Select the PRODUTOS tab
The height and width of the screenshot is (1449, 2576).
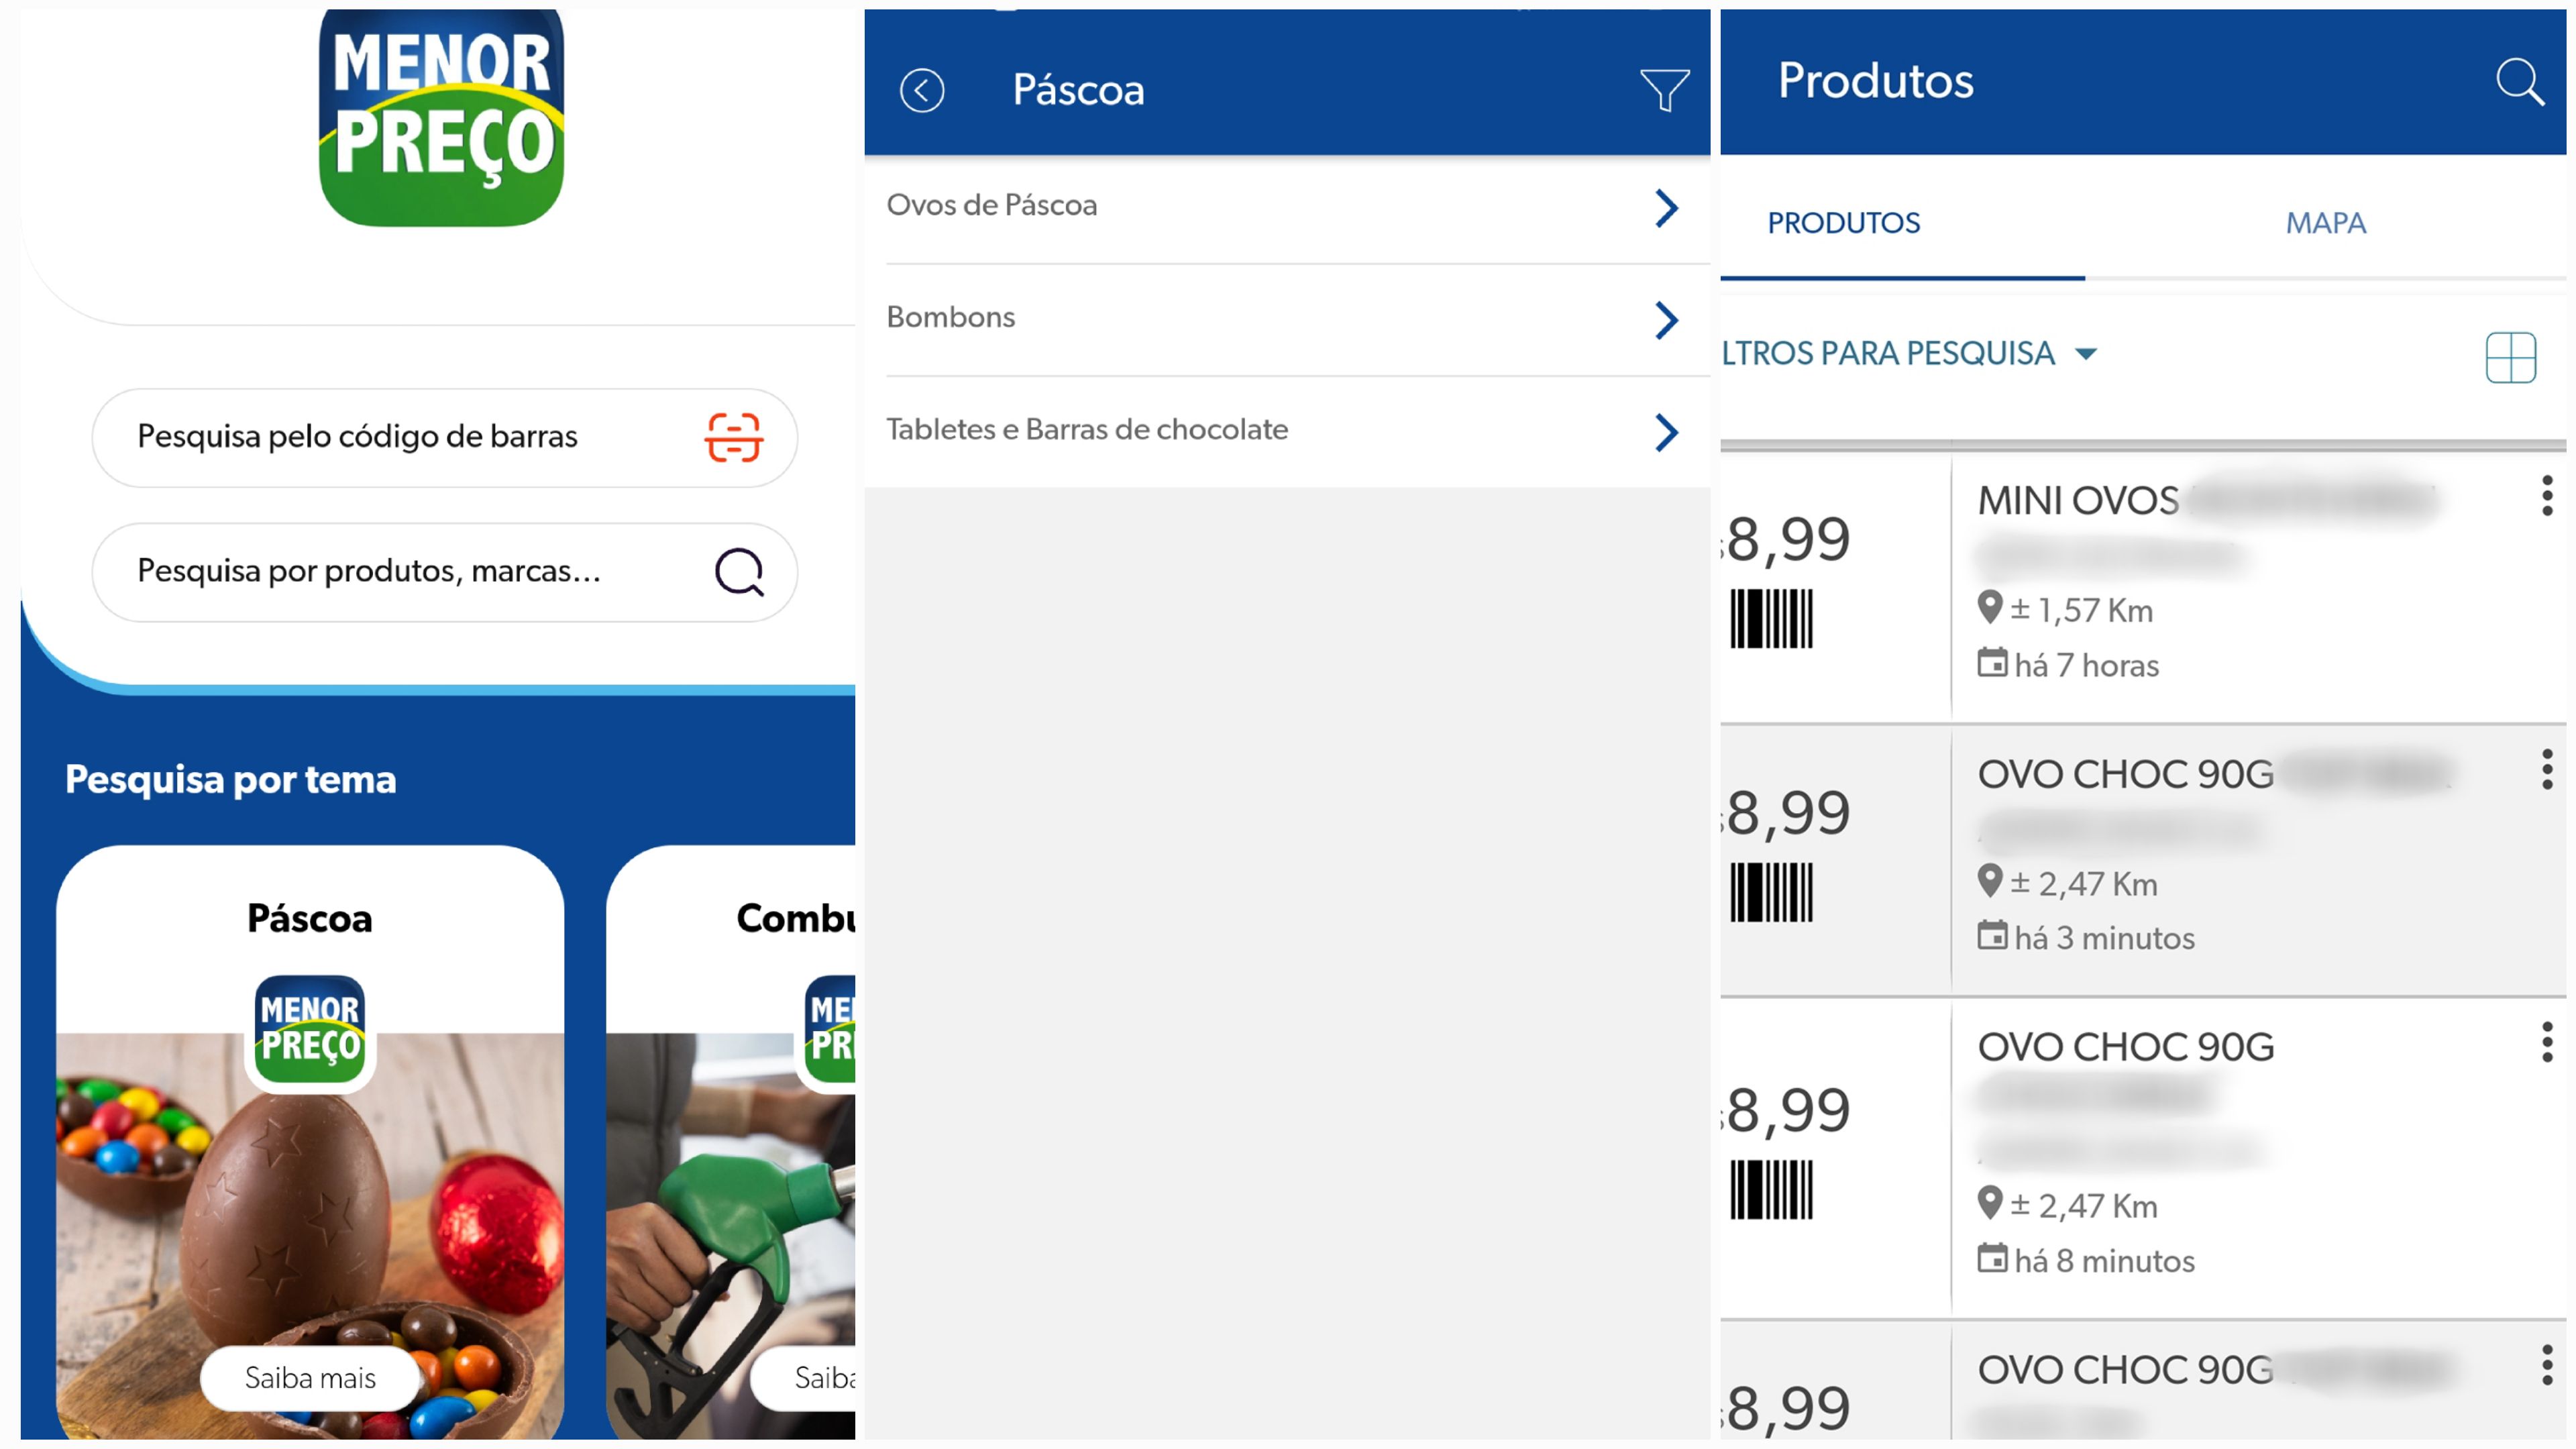pyautogui.click(x=1843, y=222)
